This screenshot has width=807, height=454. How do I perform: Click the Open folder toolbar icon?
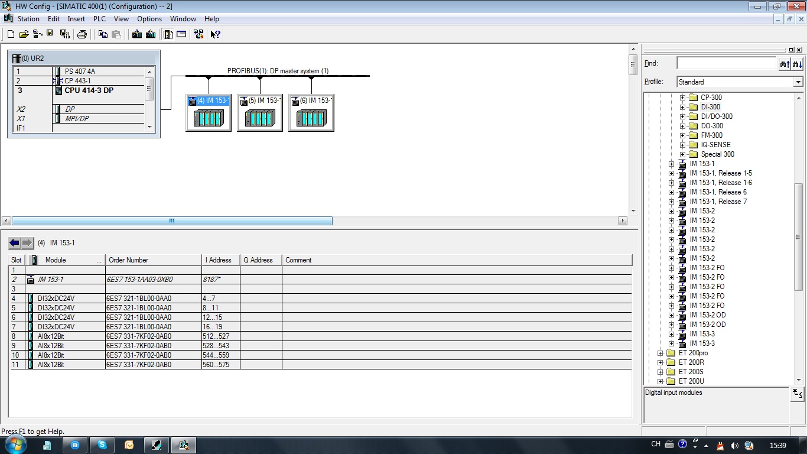pos(24,34)
